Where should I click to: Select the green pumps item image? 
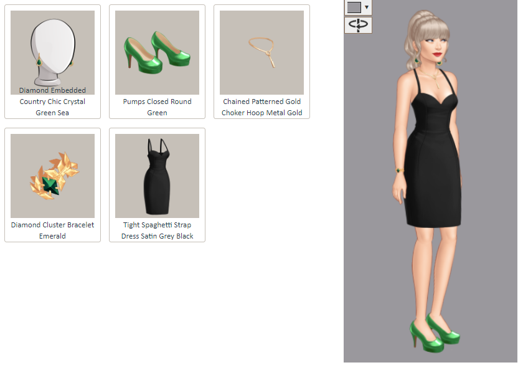[x=157, y=52]
